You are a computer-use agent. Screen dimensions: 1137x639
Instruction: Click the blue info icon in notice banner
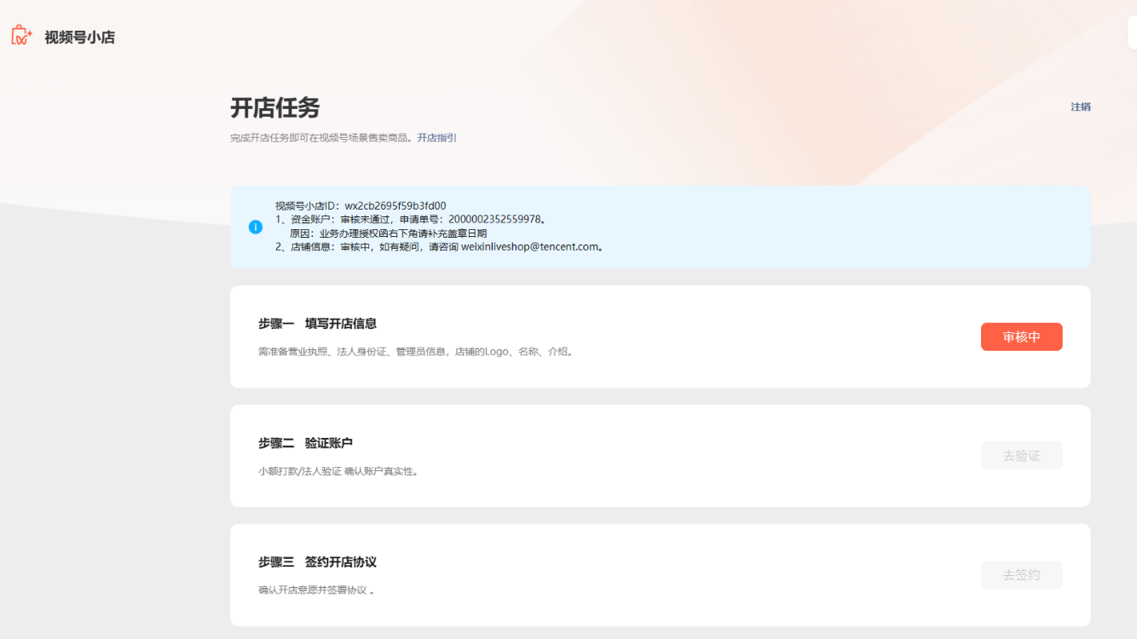click(x=256, y=227)
